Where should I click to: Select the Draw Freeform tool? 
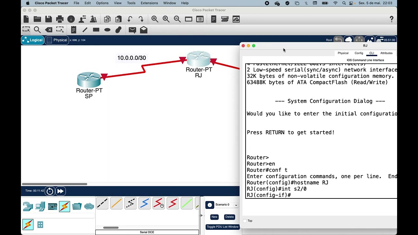pos(119,30)
